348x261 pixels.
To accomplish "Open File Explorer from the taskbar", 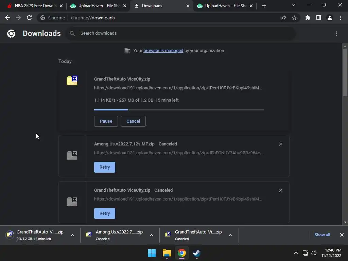I will coord(167,253).
